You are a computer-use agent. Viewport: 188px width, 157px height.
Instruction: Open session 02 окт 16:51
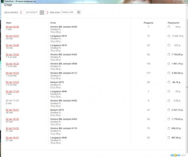12,110
